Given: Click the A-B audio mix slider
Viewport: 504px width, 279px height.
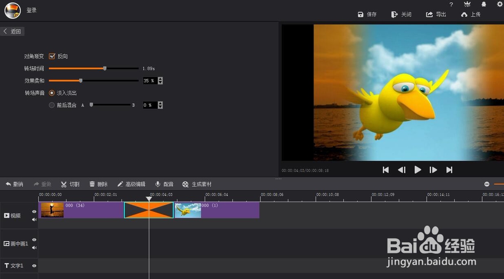Looking at the screenshot, I should (110, 105).
